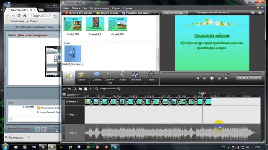
Task: Click Produce and share button
Action: pos(136,13)
